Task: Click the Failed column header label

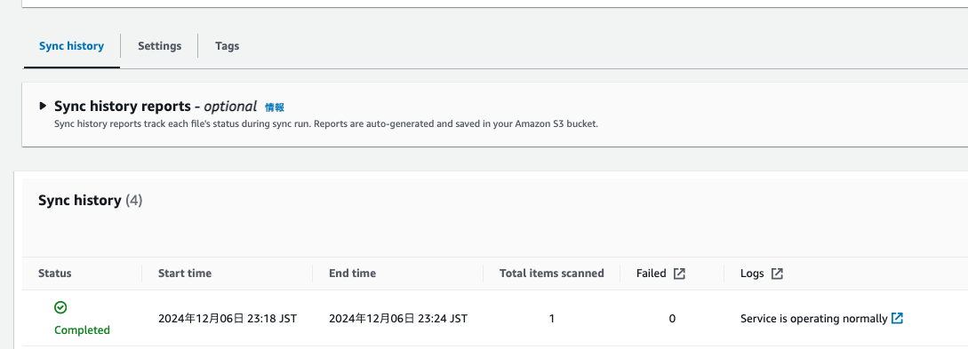Action: click(x=652, y=274)
